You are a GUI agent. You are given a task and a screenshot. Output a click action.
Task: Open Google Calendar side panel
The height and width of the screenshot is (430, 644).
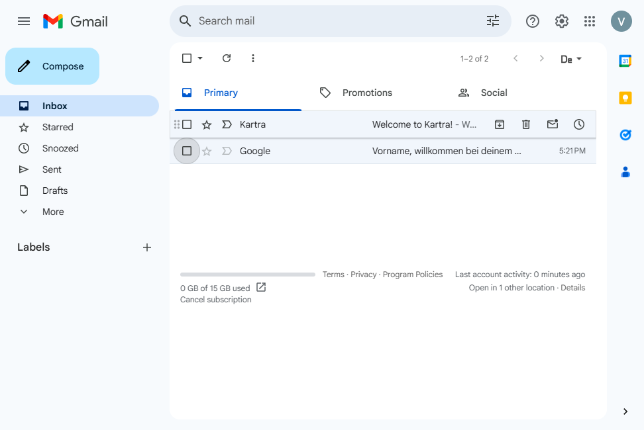(x=625, y=61)
